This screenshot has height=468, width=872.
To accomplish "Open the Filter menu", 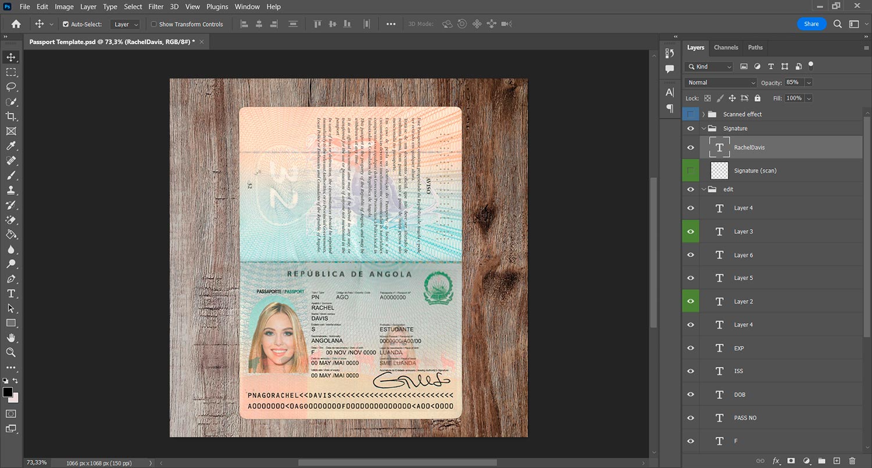I will [155, 6].
